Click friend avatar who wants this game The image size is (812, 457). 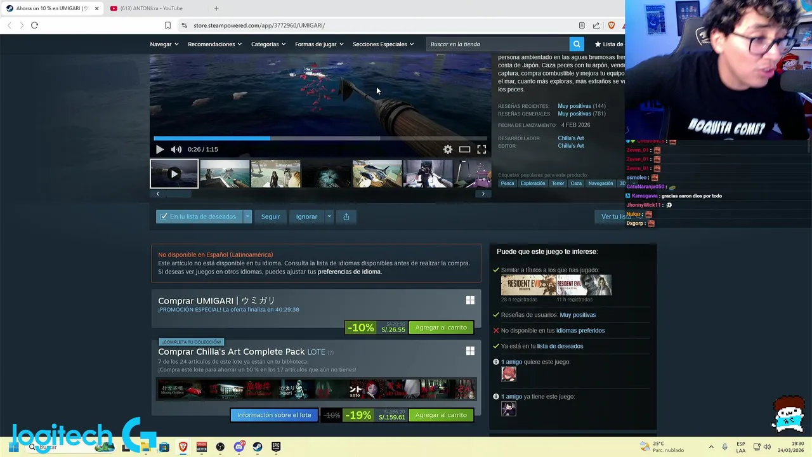pos(509,374)
